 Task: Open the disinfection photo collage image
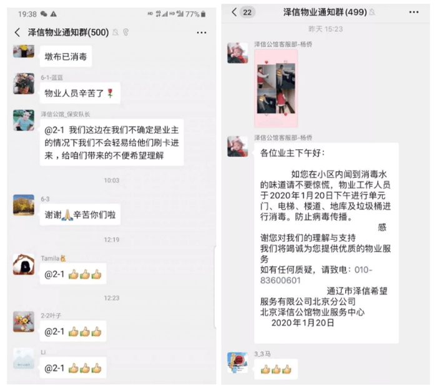pos(276,89)
